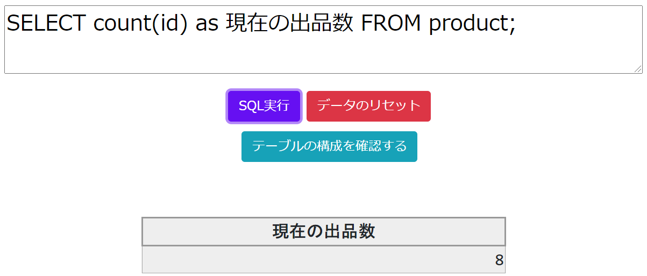Click on product; in the query
Screen dimensions: 647x276
click(472, 24)
